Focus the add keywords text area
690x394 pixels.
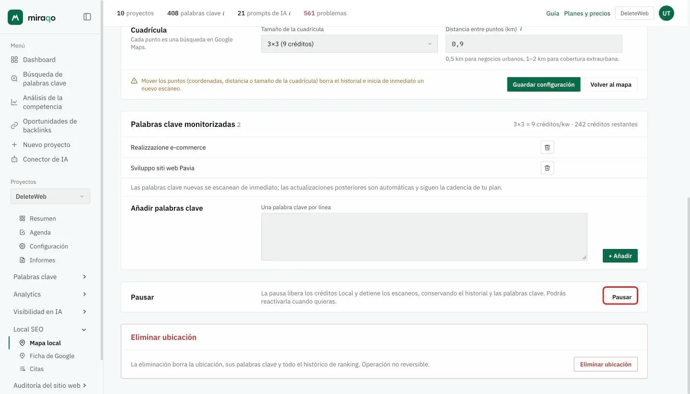point(424,237)
